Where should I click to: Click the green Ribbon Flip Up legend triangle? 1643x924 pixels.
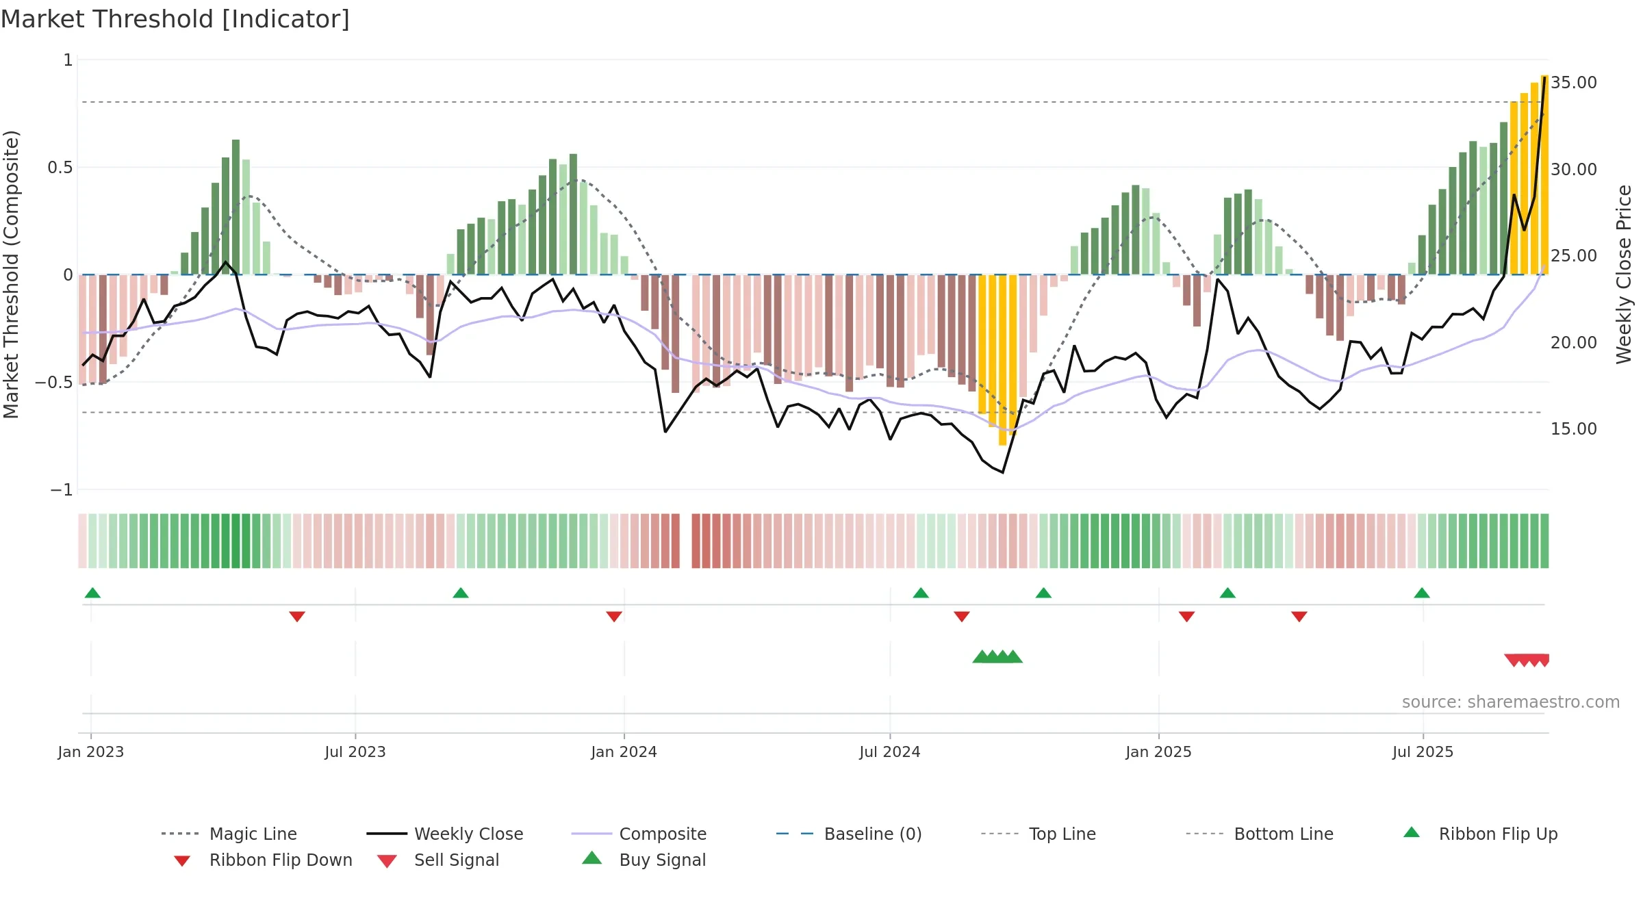(x=1412, y=832)
